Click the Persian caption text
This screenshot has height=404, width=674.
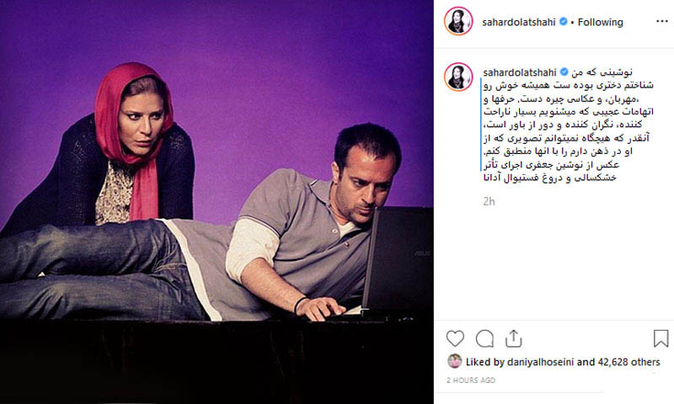click(x=568, y=125)
